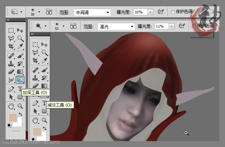Select the highlighted Burn tool in left toolbox
This screenshot has width=225, height=147.
[20, 80]
